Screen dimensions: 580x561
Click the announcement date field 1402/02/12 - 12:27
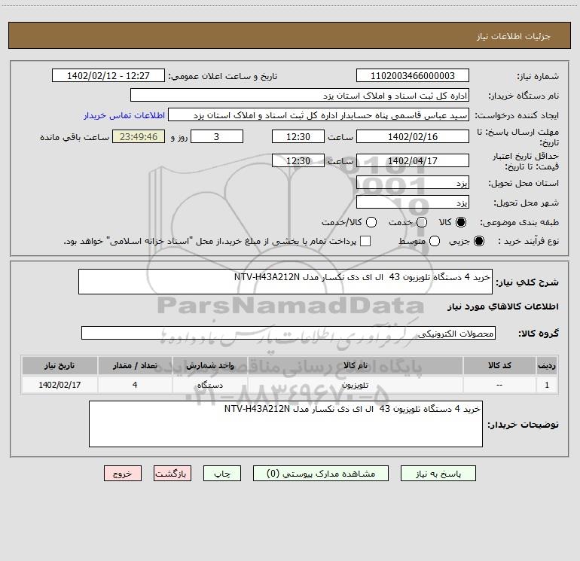click(108, 75)
